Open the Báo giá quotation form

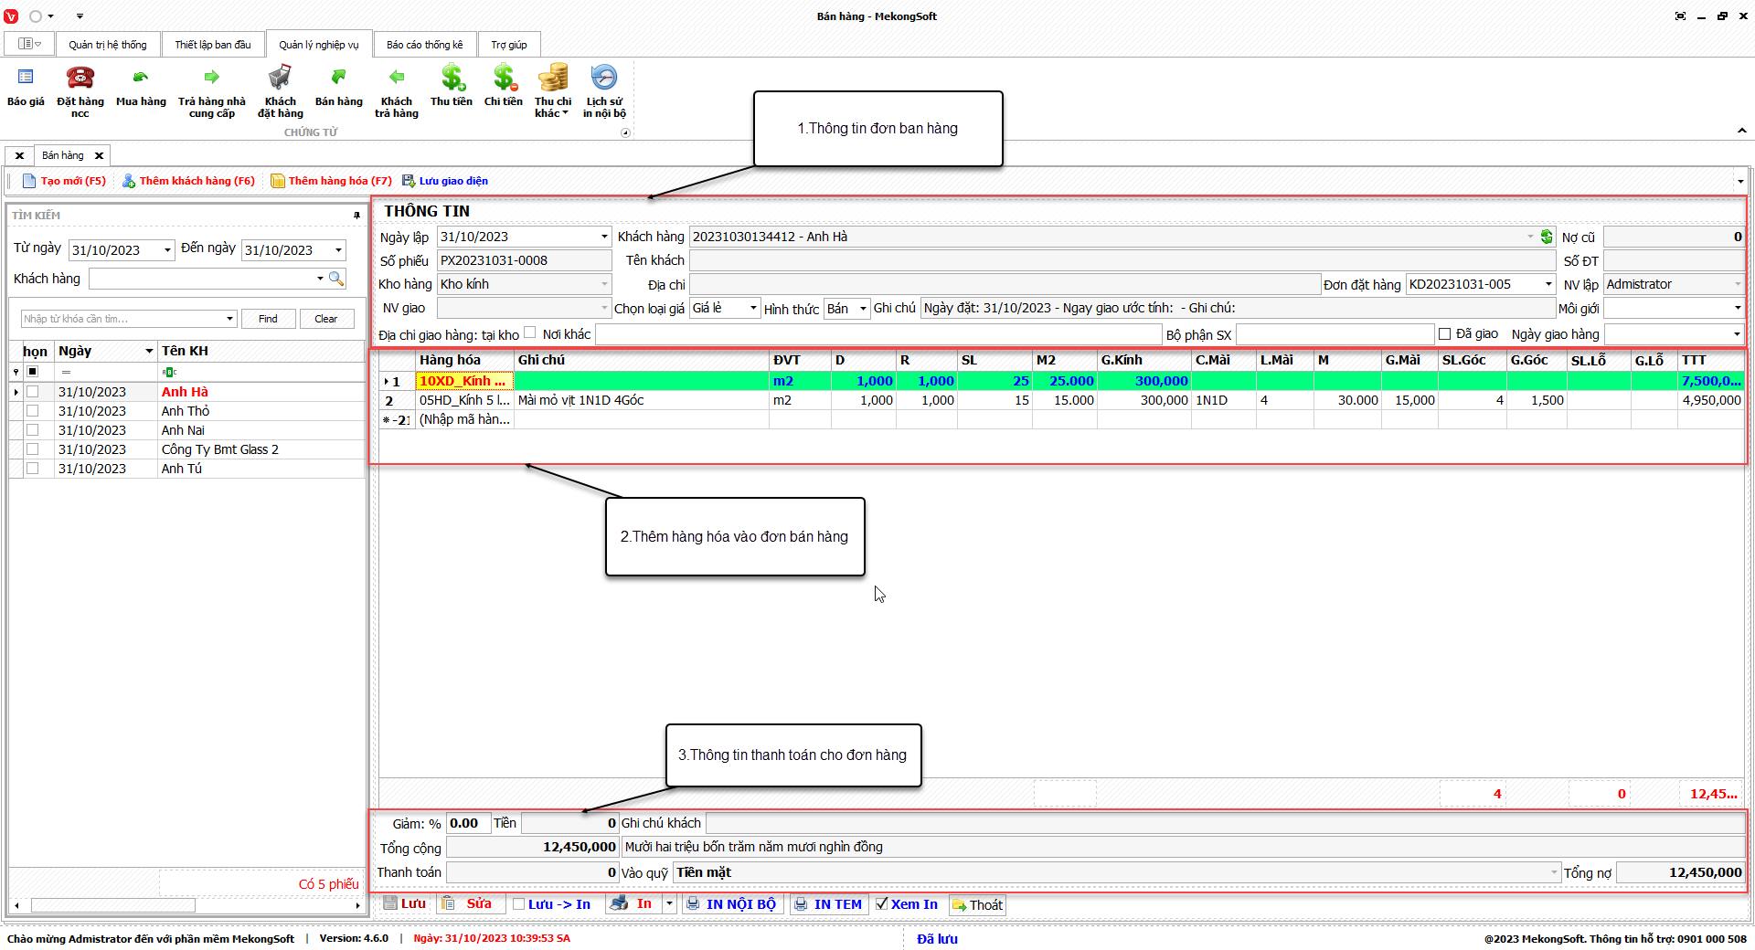(26, 88)
